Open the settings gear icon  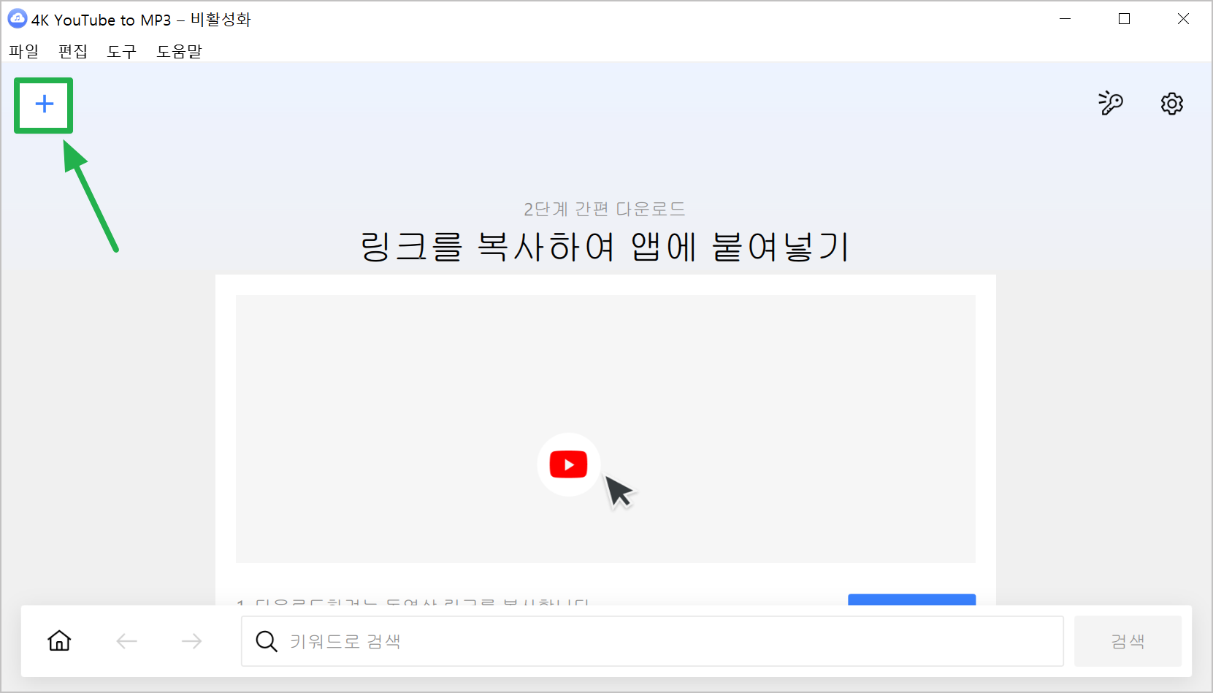click(x=1172, y=104)
